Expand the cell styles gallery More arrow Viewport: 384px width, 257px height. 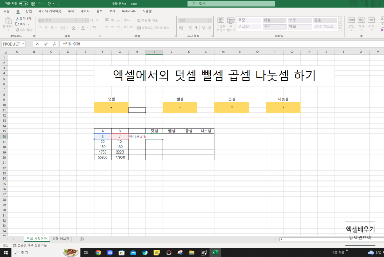(x=340, y=28)
